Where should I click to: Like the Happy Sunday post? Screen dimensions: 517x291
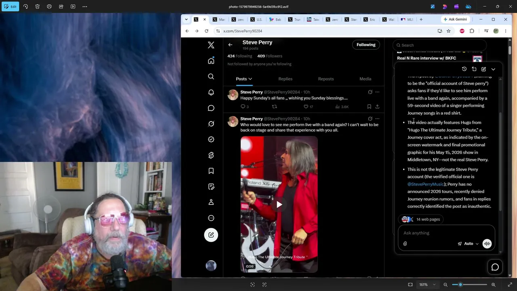(308, 107)
